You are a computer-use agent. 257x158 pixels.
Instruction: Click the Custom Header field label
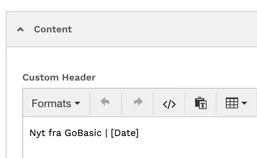pos(59,77)
